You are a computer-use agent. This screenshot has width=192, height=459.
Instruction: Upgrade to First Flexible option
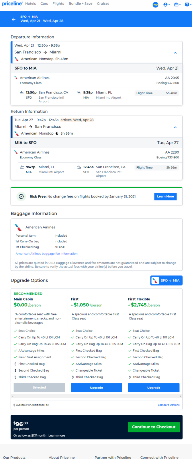click(154, 388)
